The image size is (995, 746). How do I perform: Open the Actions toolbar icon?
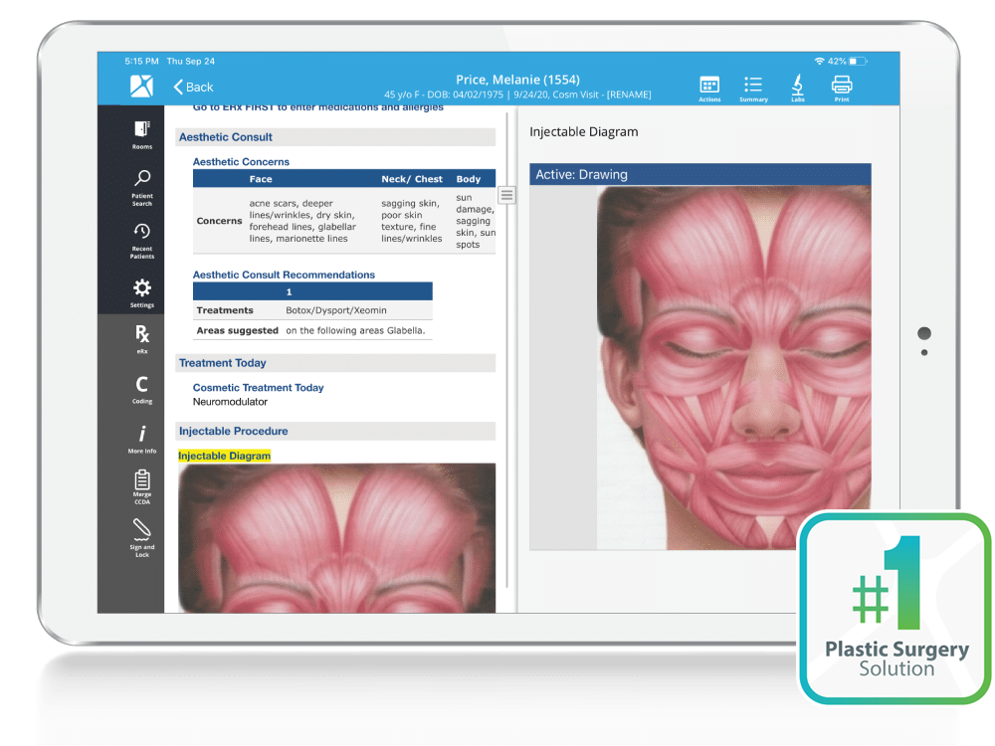point(709,85)
